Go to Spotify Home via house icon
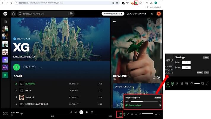211x119 pixels. pyautogui.click(x=13, y=14)
